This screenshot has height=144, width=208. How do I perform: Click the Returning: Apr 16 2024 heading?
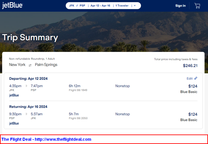click(x=28, y=107)
